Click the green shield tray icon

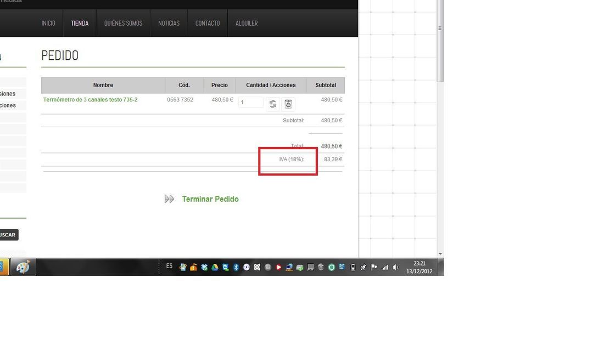(331, 267)
